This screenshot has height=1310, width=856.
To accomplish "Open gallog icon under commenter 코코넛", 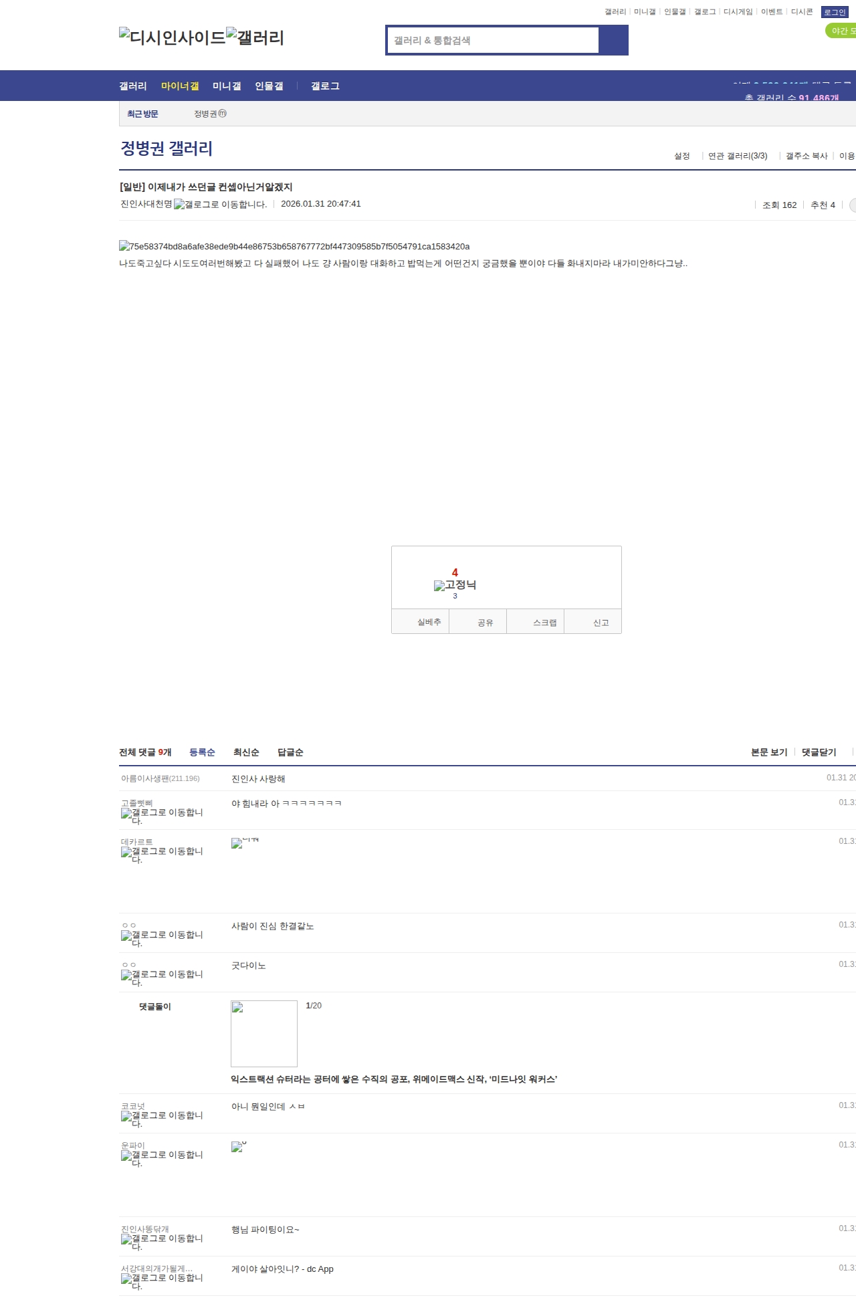I will click(x=161, y=1118).
